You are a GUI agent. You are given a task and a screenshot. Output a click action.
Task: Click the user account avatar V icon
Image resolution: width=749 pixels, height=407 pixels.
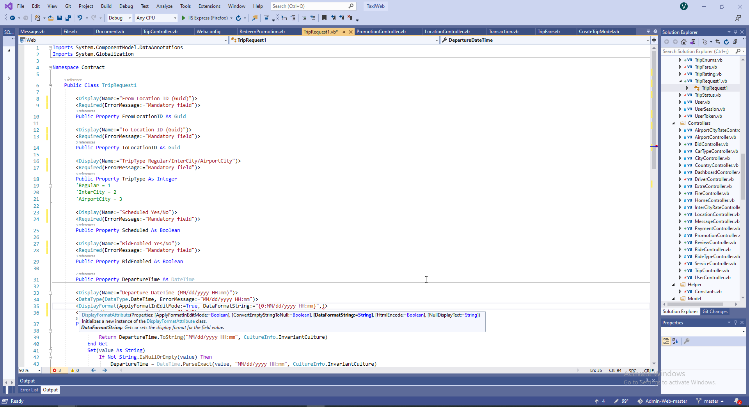[x=684, y=6]
